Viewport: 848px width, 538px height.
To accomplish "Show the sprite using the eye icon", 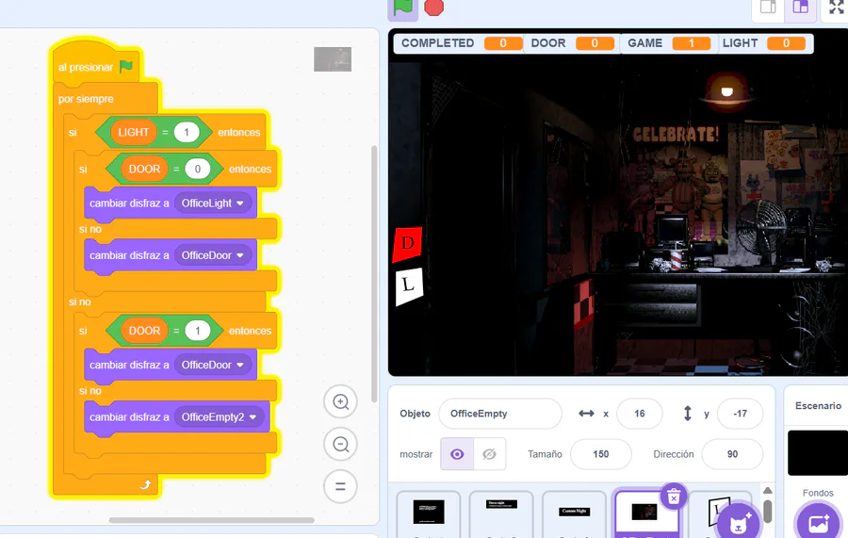I will pyautogui.click(x=457, y=454).
